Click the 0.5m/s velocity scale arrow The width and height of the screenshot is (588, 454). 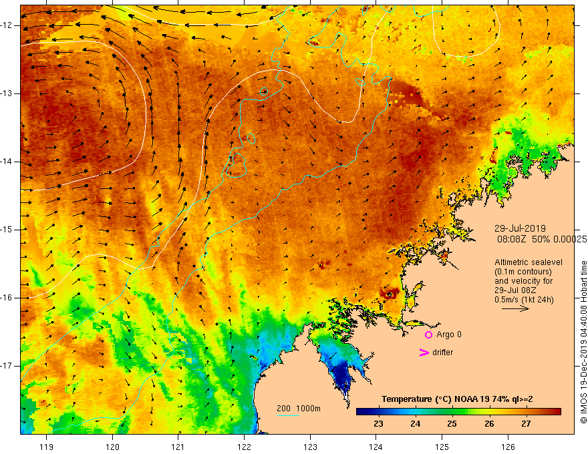(515, 308)
